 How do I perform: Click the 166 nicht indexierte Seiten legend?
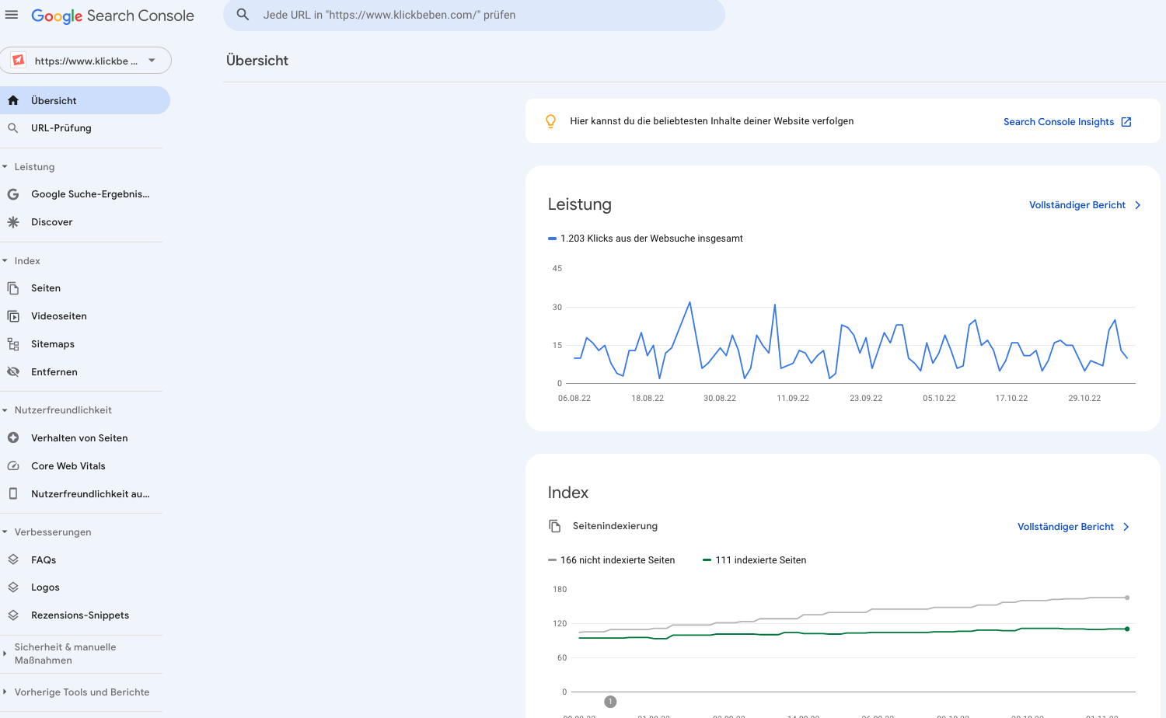[612, 560]
